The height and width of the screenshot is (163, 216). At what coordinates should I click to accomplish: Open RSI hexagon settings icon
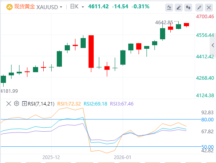17,104
